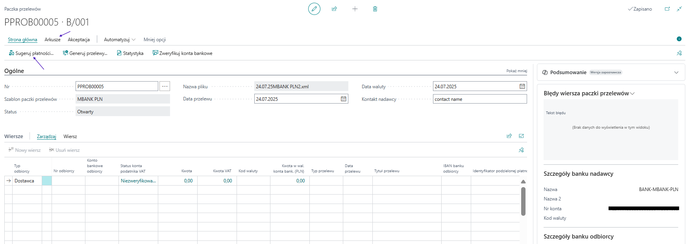Click Niezweryfikowa... status link in row
This screenshot has width=692, height=244.
pos(138,181)
